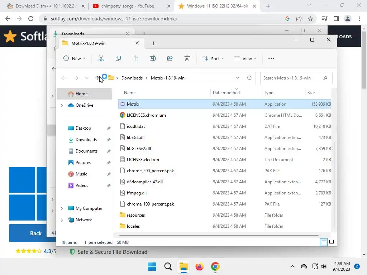Click the Share icon in Explorer toolbar
The height and width of the screenshot is (275, 367).
(x=170, y=58)
